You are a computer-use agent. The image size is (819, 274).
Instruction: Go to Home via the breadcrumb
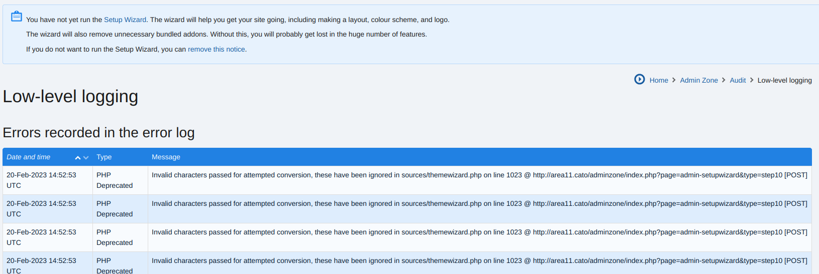click(x=658, y=80)
